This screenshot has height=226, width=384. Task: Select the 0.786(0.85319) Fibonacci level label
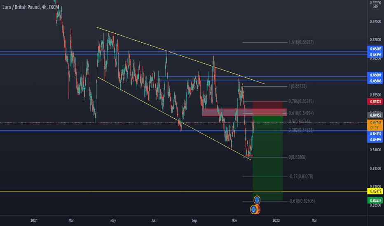click(x=301, y=101)
